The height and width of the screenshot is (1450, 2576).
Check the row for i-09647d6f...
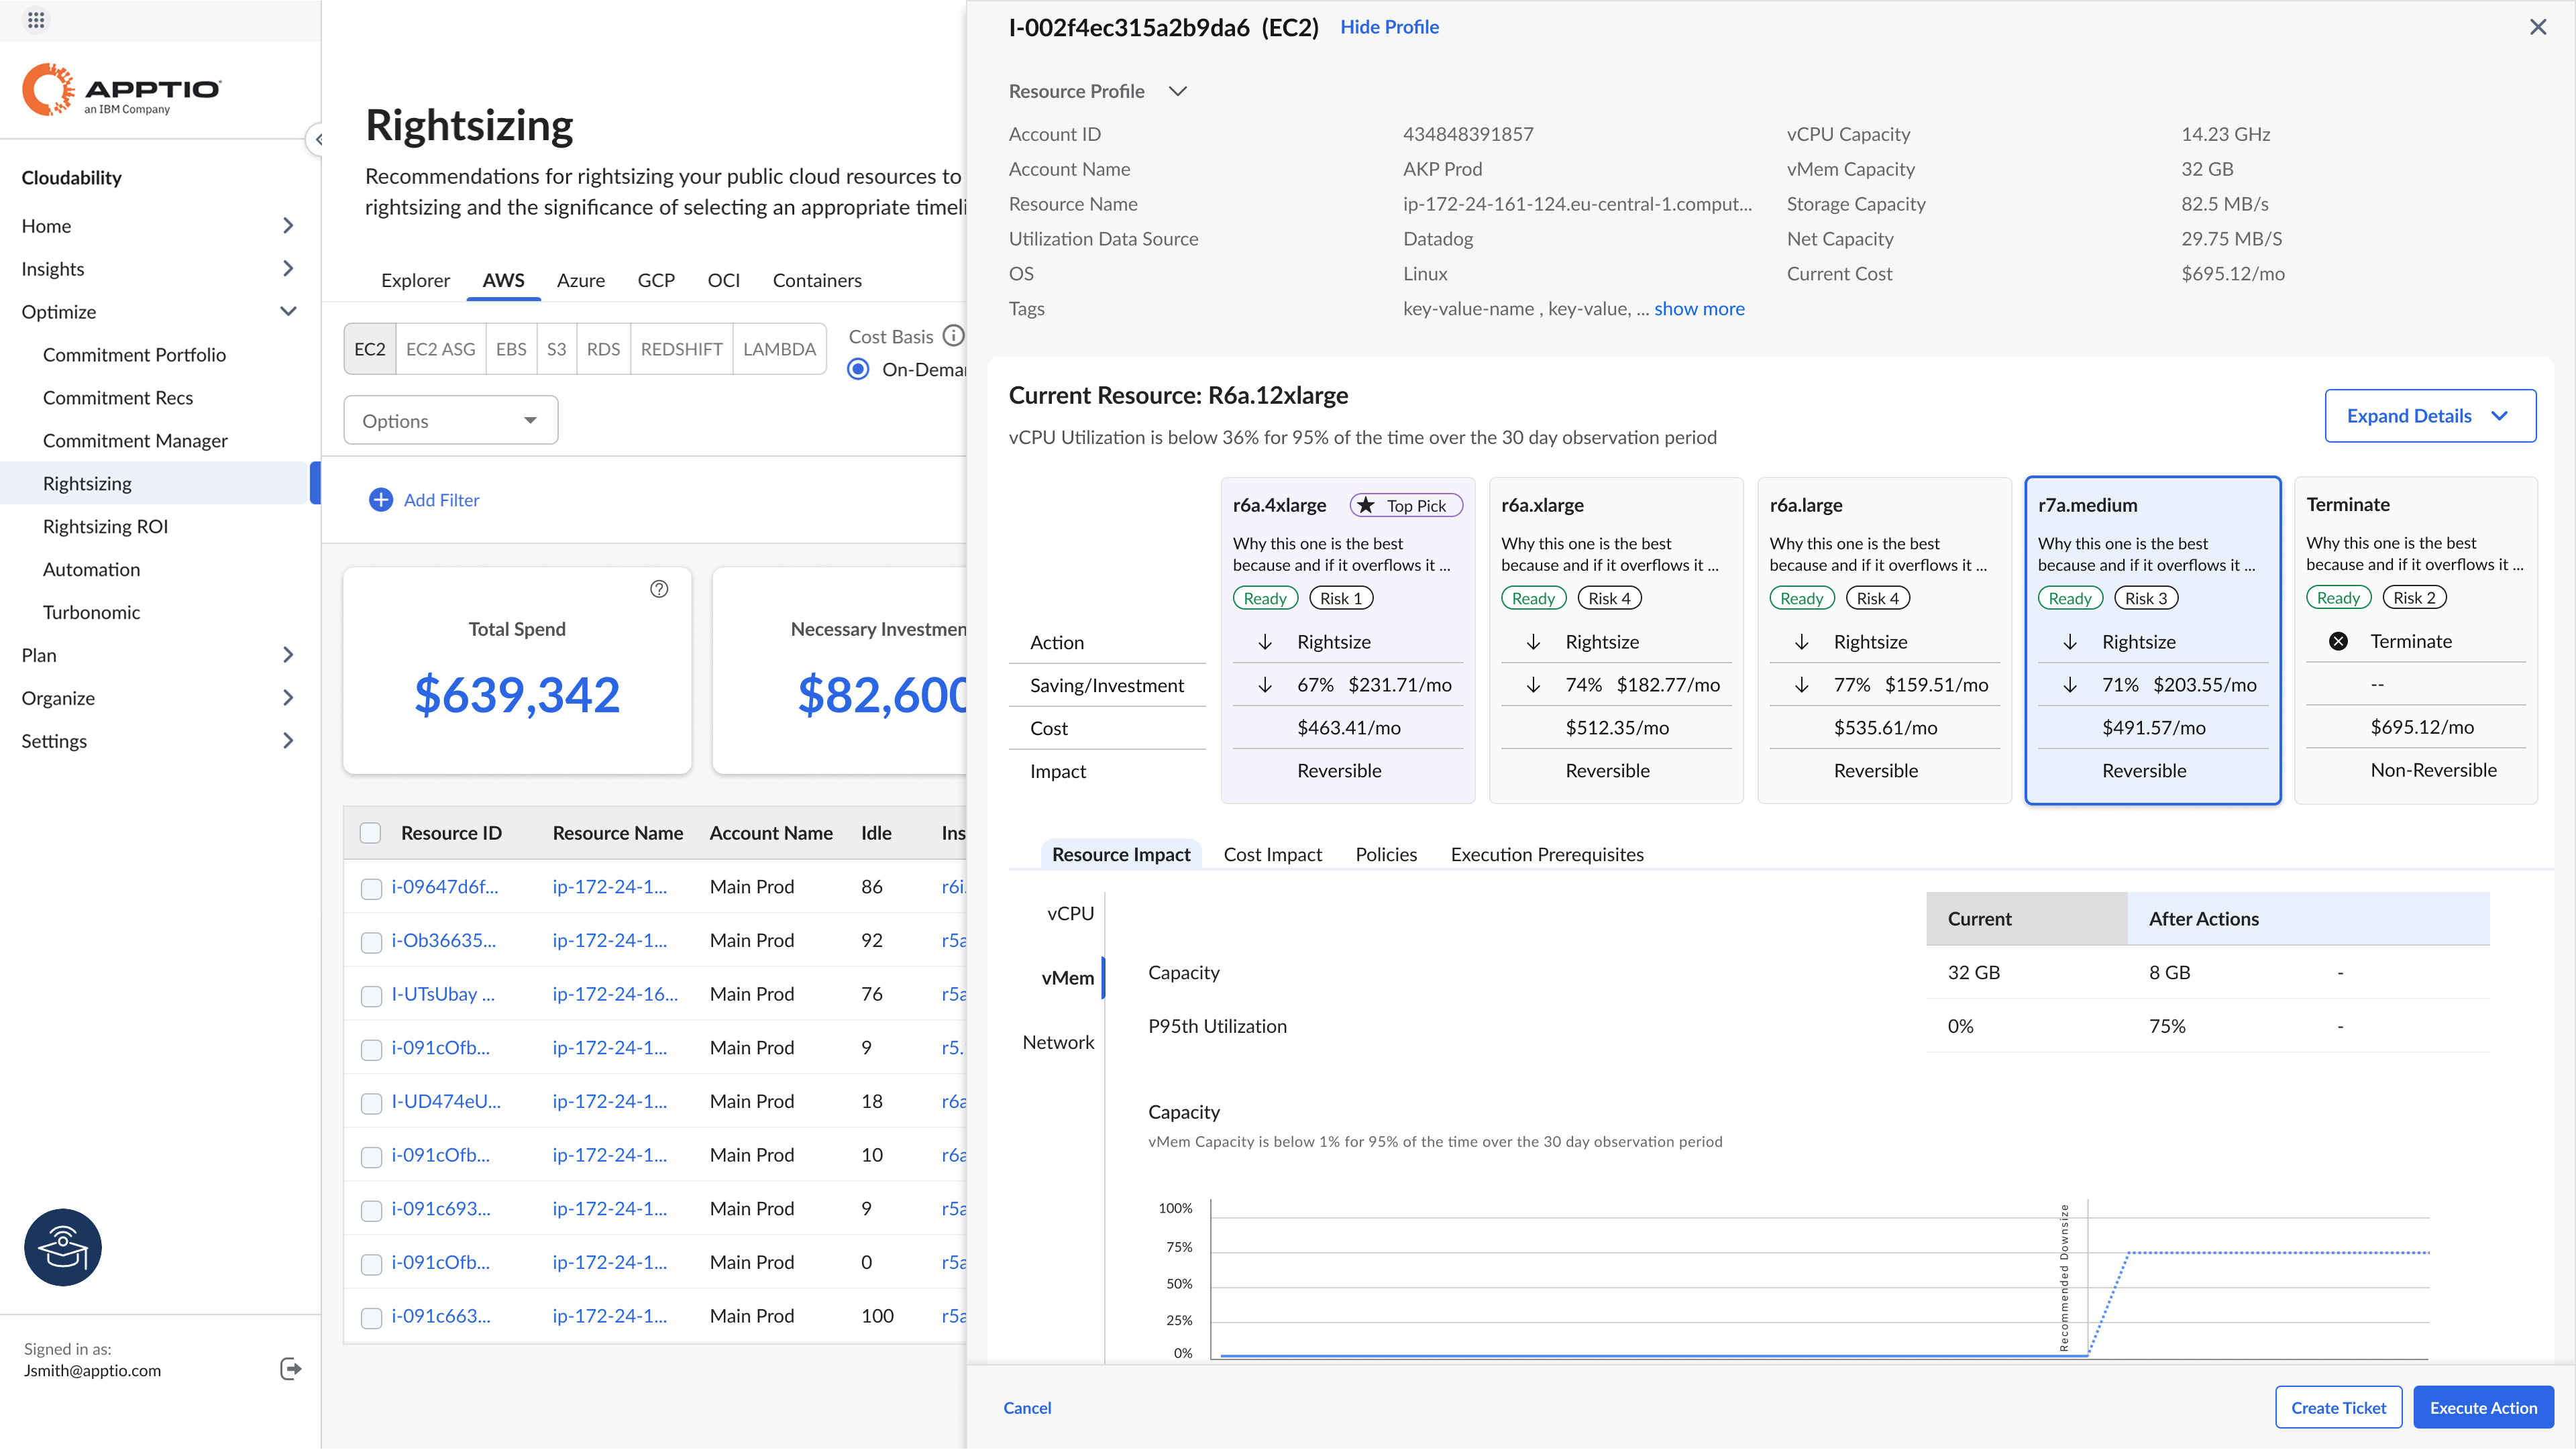(371, 888)
